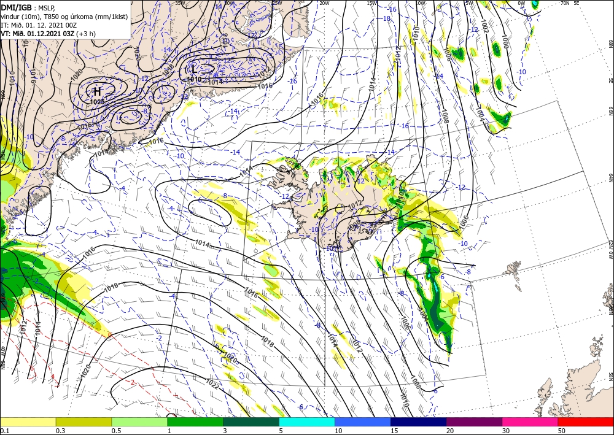Image resolution: width=614 pixels, height=435 pixels.
Task: Click the 'DMI/IGB' title text
Action: [17, 7]
